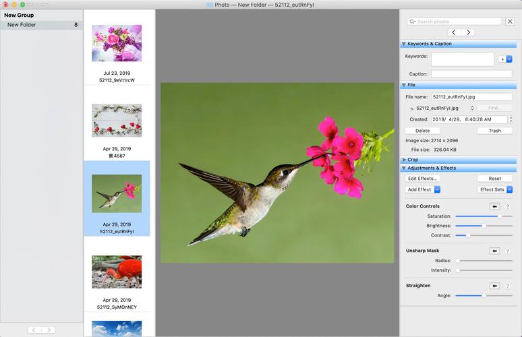
Task: Select New Group in the sidebar
Action: [19, 16]
